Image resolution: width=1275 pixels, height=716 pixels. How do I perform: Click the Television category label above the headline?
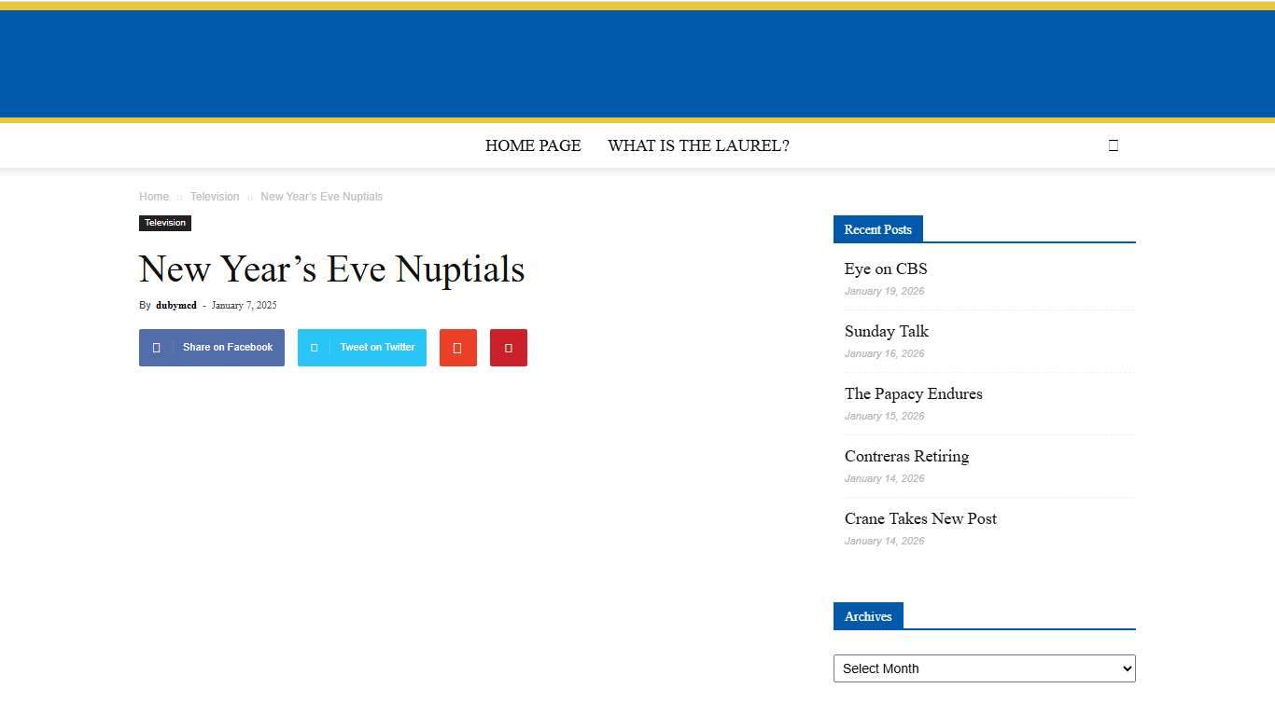[165, 223]
